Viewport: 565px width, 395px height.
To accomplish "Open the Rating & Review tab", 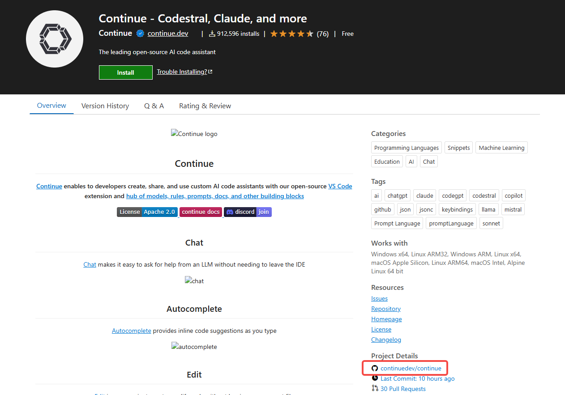I will tap(205, 106).
